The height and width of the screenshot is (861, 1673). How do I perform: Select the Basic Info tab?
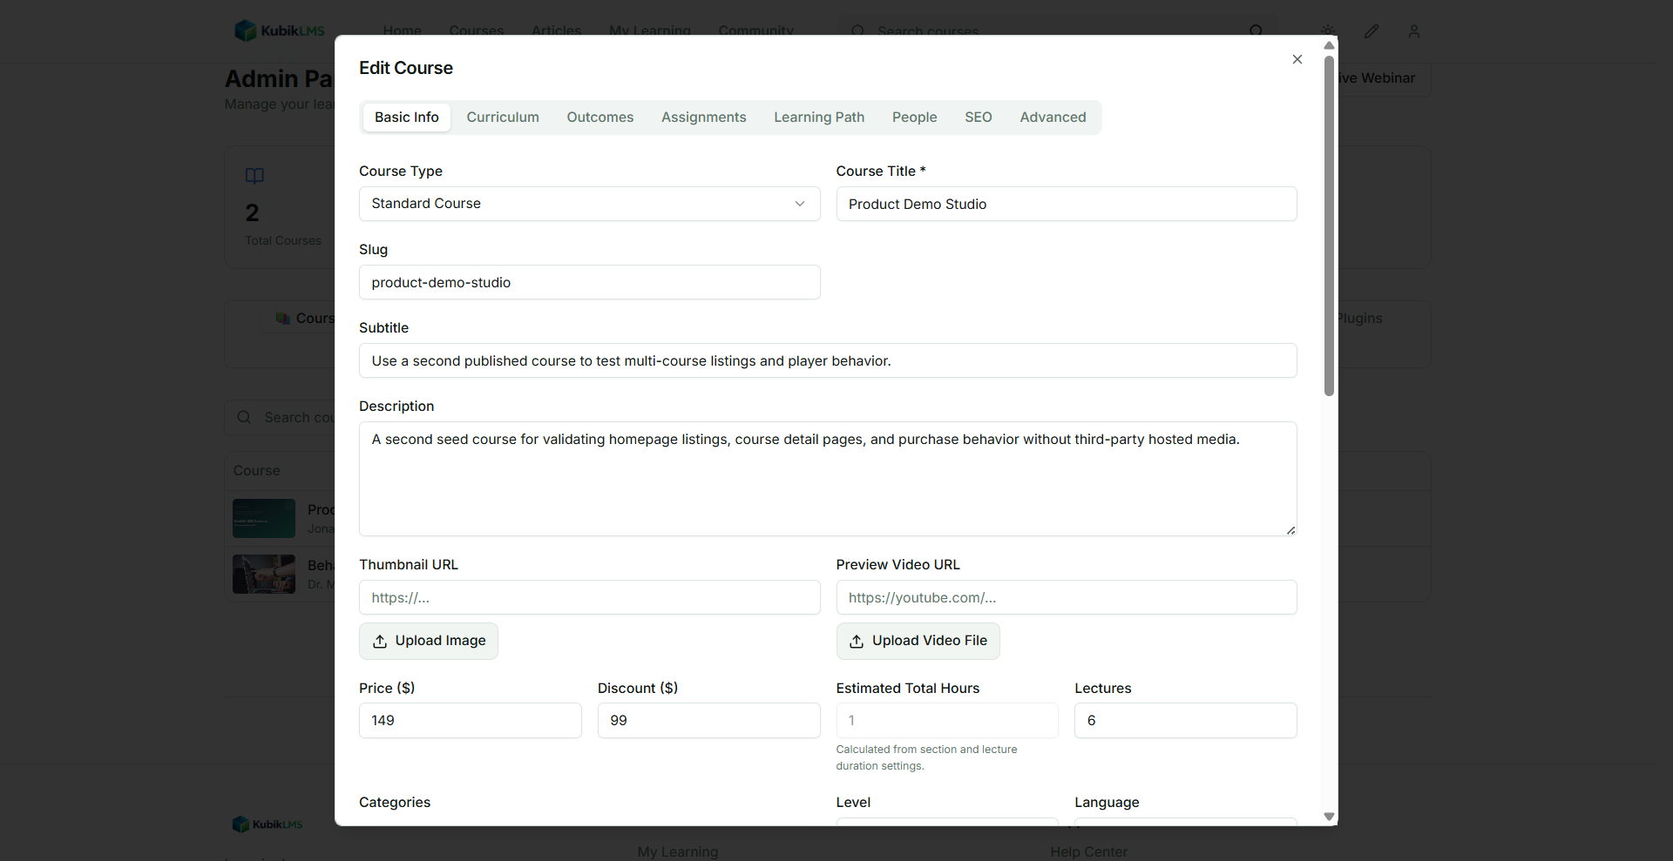point(407,118)
